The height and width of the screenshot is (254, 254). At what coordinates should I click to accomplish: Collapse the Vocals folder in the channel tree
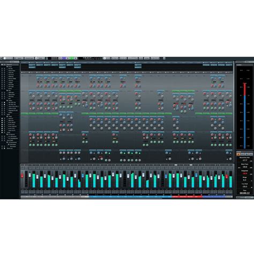point(7,116)
